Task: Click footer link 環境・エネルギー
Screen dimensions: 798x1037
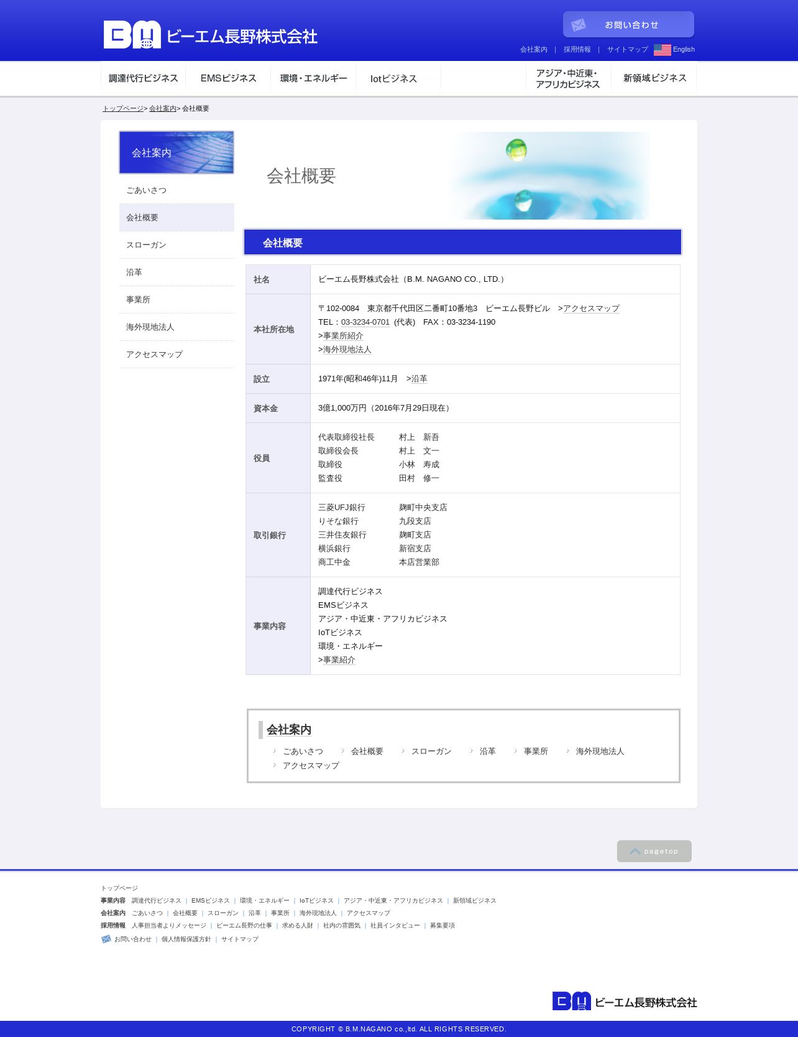Action: point(265,901)
